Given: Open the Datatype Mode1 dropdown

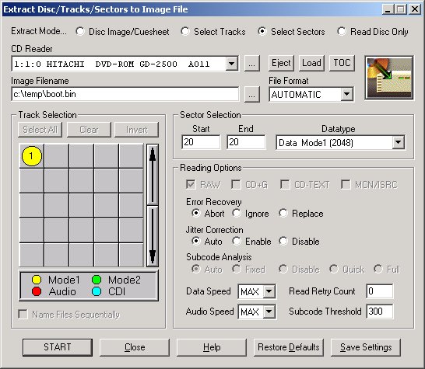Looking at the screenshot, I should 399,143.
